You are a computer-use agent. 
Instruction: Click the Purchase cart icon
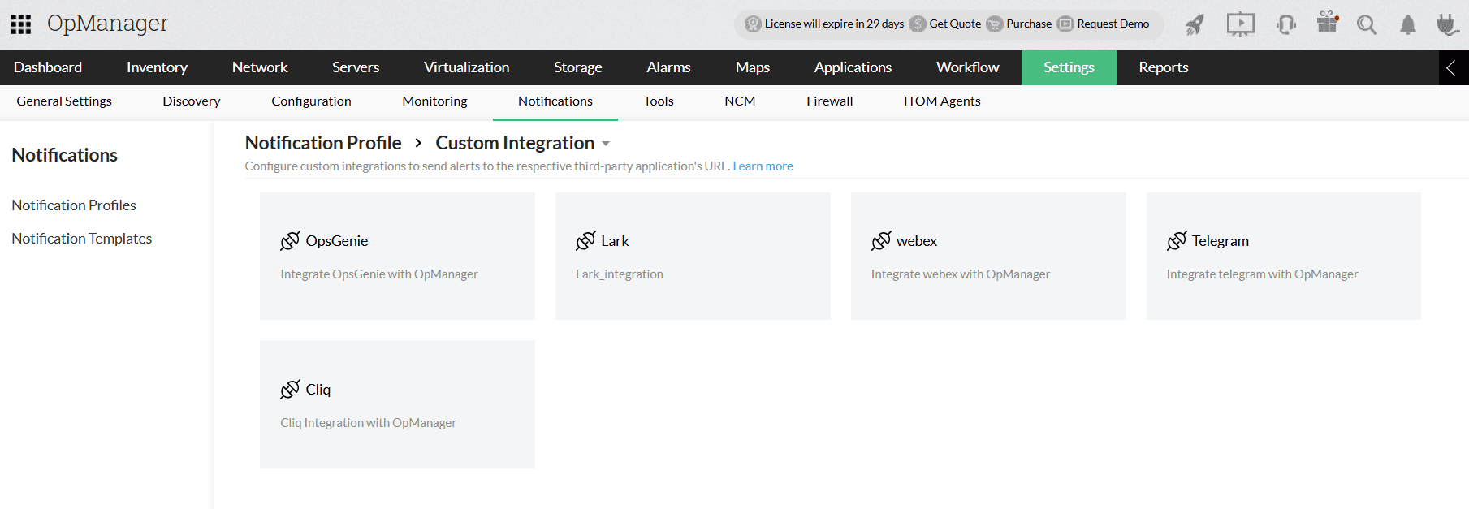995,24
